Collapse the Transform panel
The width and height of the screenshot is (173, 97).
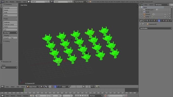4,4
